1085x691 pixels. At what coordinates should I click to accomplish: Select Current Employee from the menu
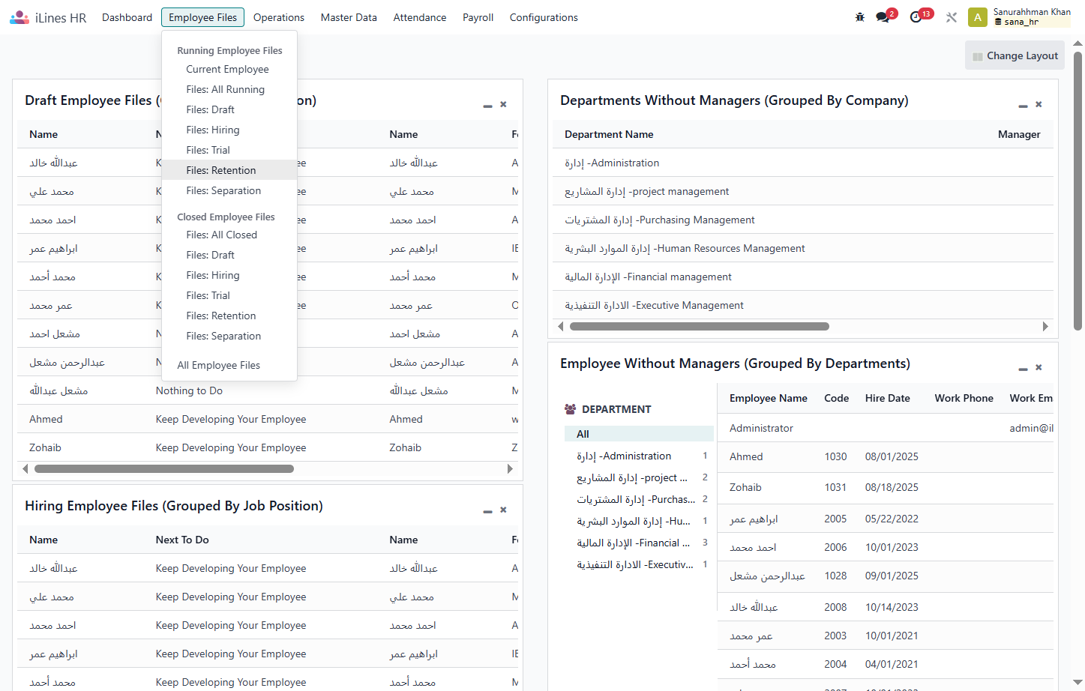point(229,69)
